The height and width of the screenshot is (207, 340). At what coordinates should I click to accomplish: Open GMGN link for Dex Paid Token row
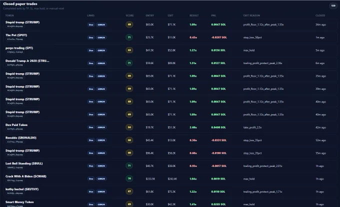(101, 127)
